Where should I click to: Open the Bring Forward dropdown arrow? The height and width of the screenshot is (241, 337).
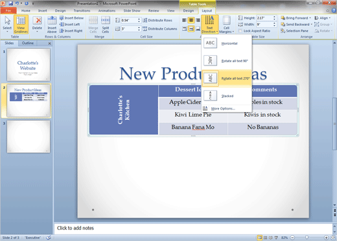310,18
